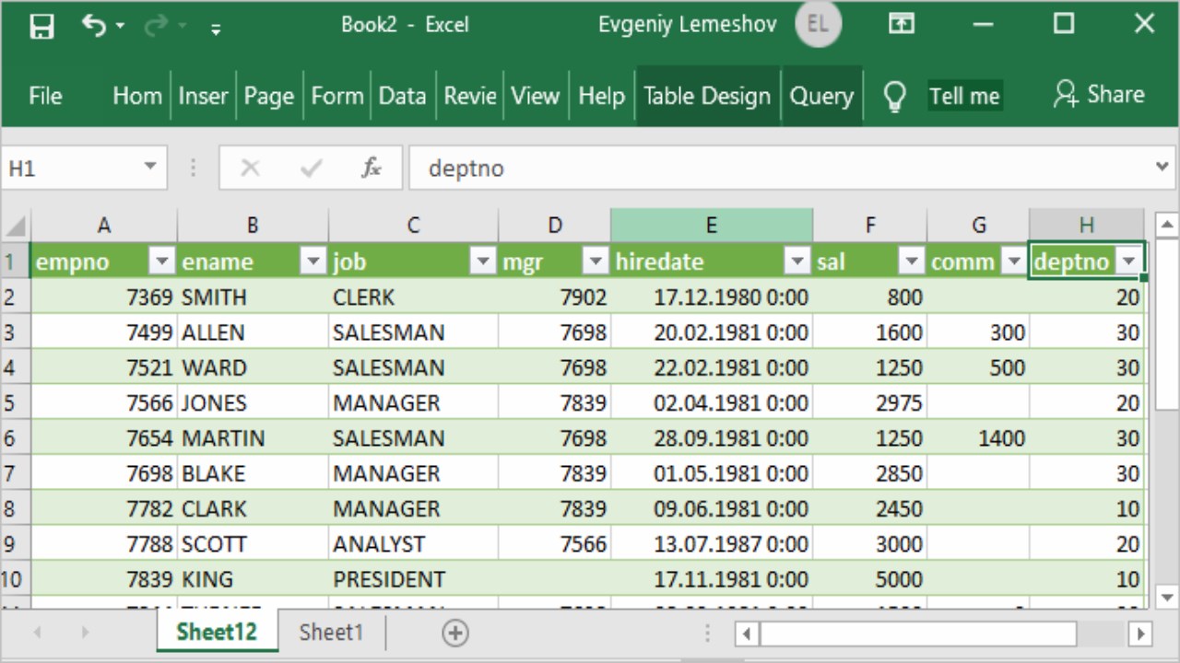This screenshot has width=1180, height=663.
Task: Click the Tell me search box
Action: [x=964, y=96]
